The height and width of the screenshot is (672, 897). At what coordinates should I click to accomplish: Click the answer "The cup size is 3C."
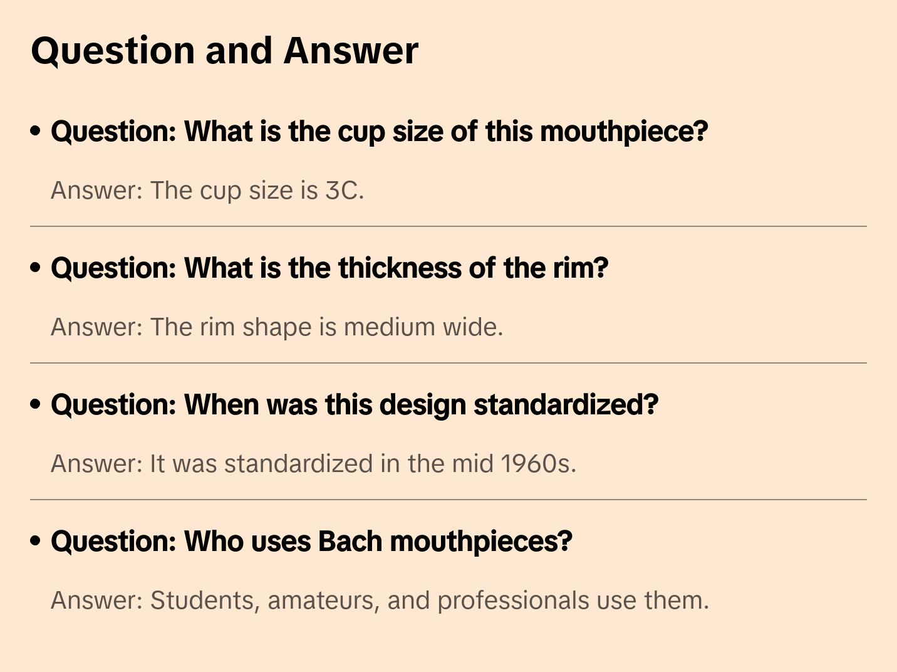click(x=207, y=191)
